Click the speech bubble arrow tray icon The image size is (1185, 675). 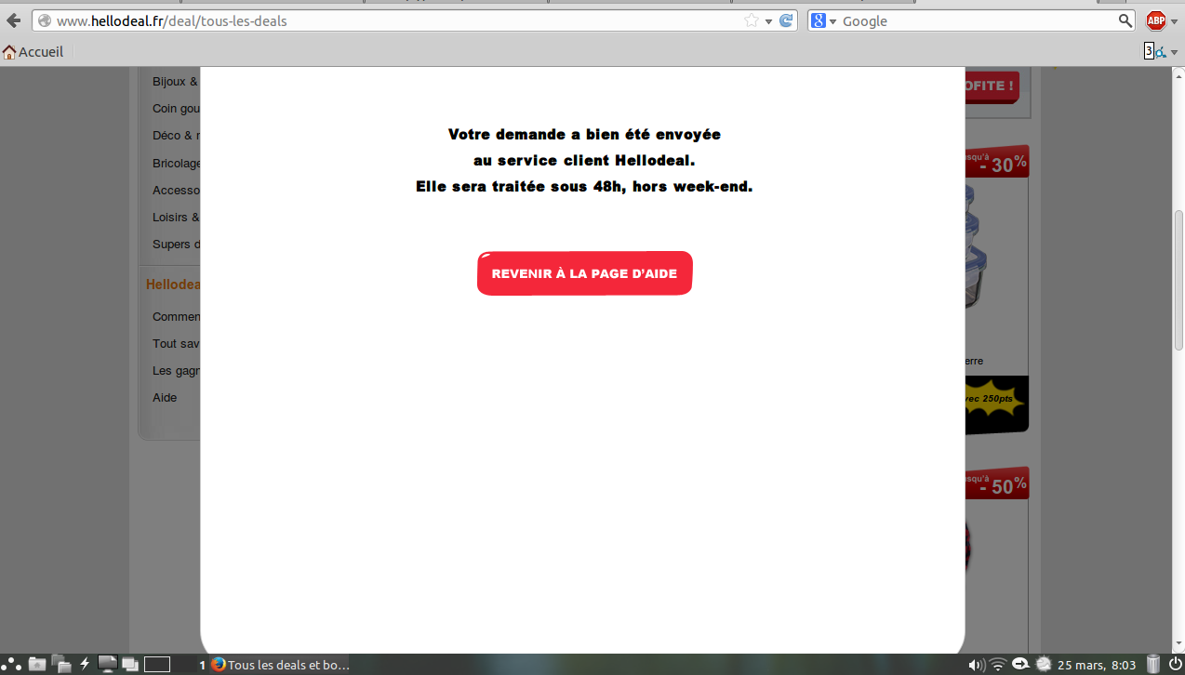click(1020, 664)
